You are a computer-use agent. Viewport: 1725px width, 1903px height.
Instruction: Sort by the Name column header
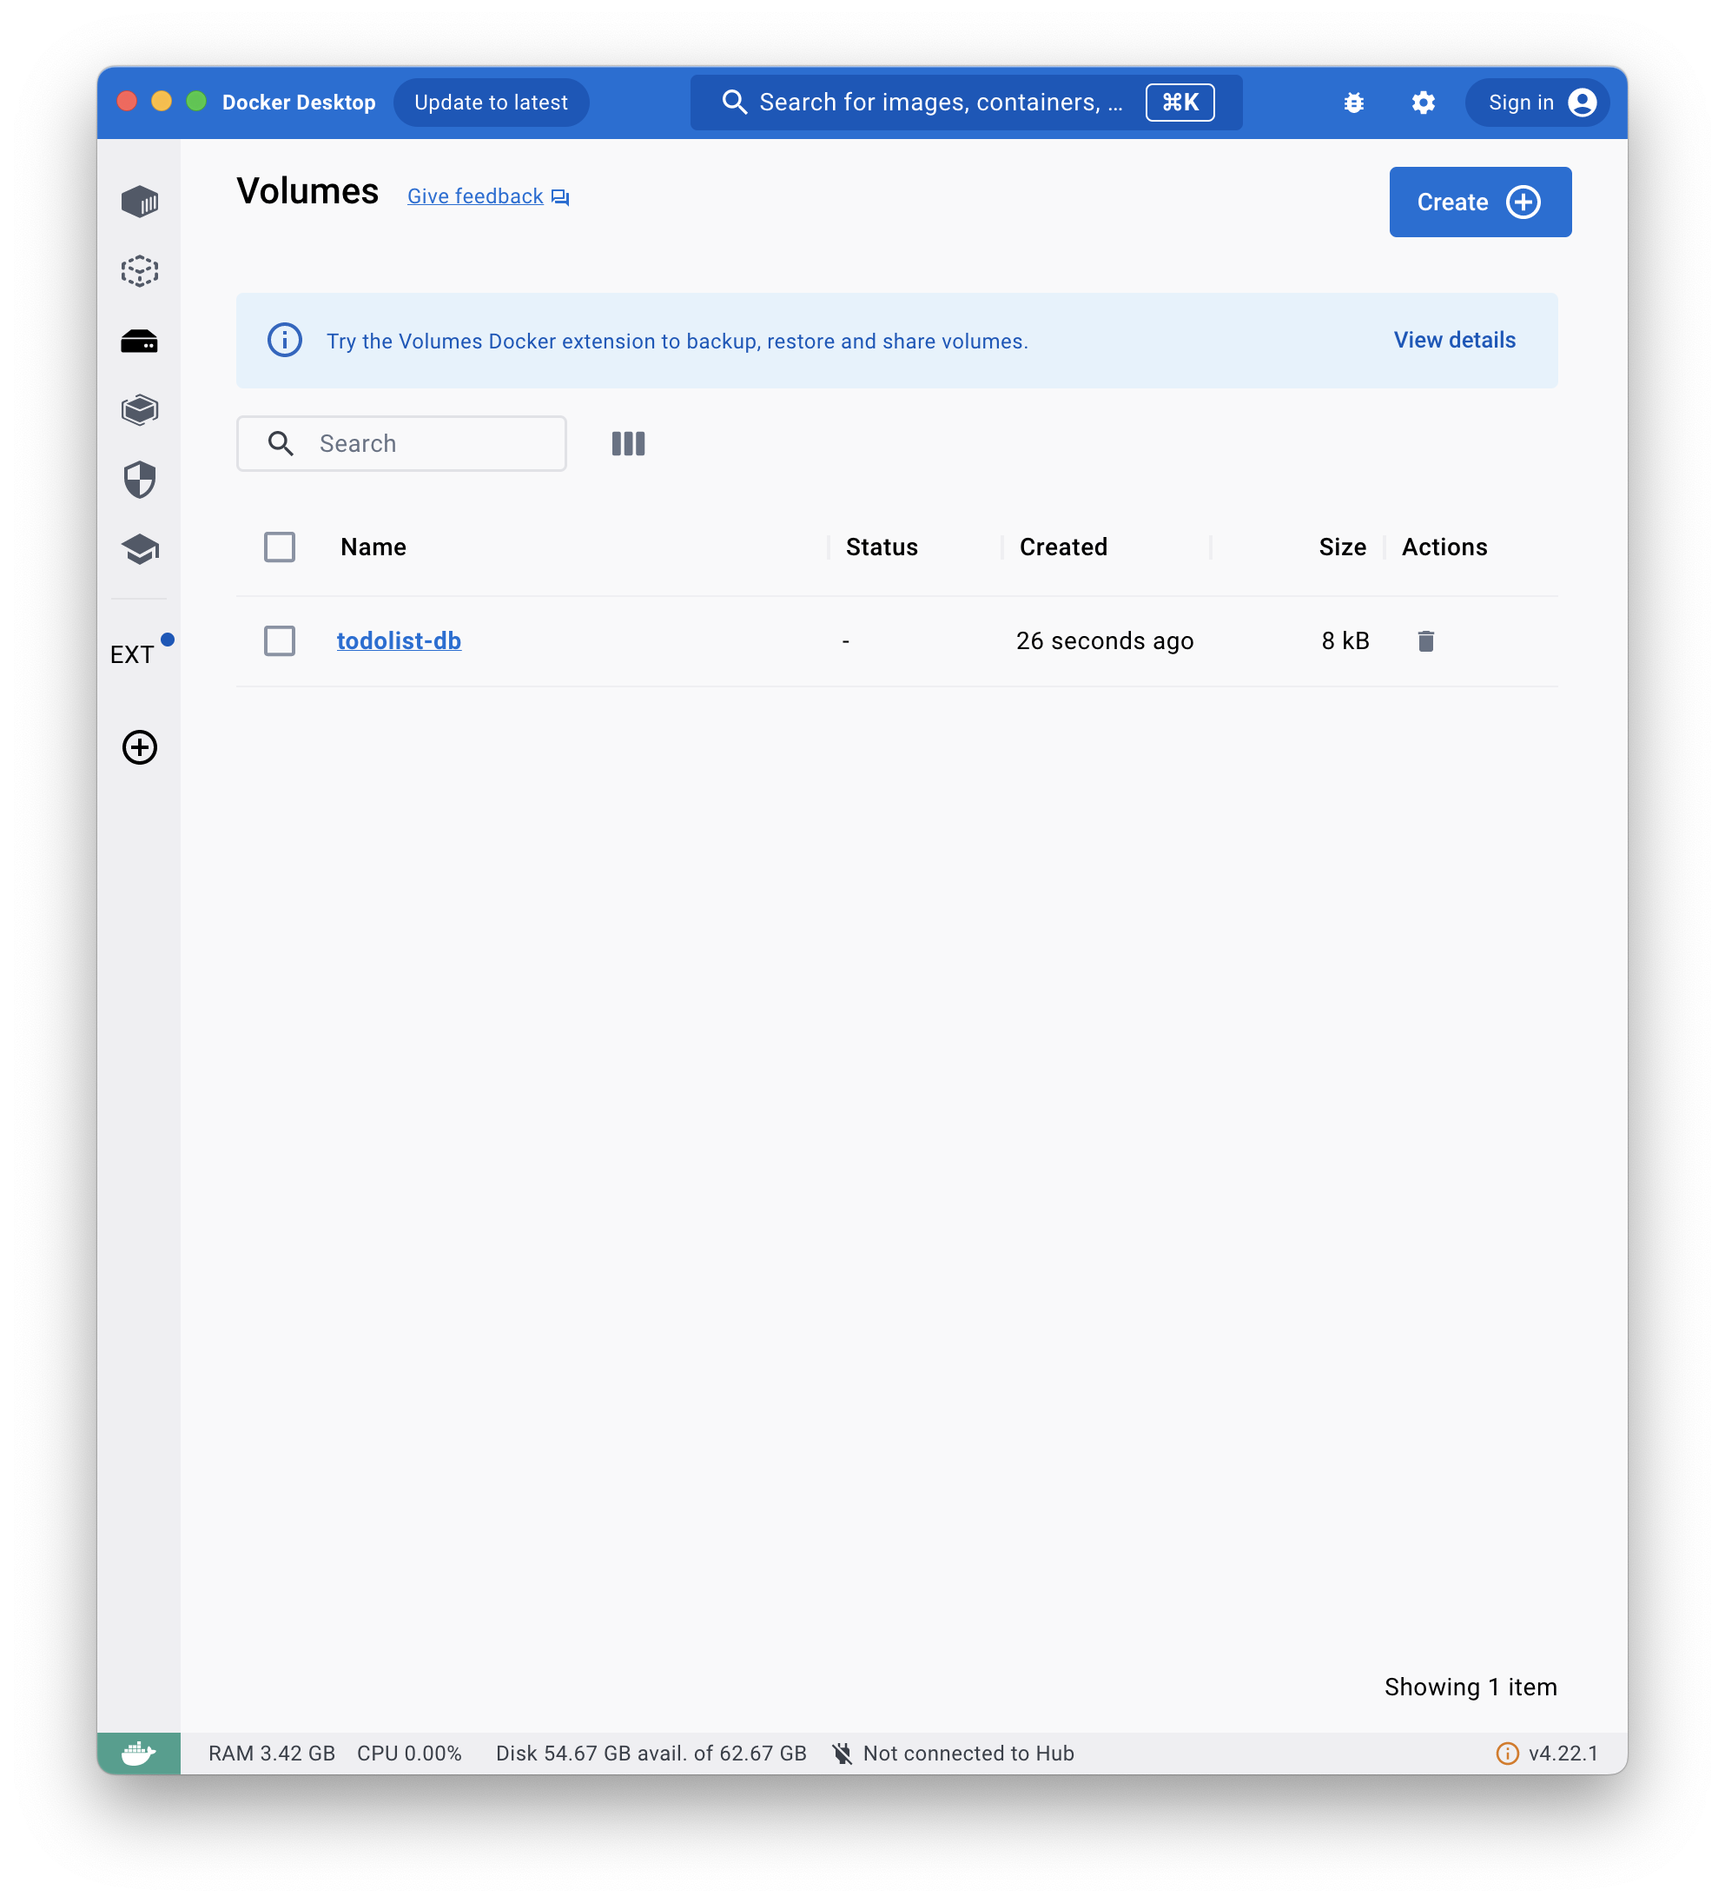(373, 547)
